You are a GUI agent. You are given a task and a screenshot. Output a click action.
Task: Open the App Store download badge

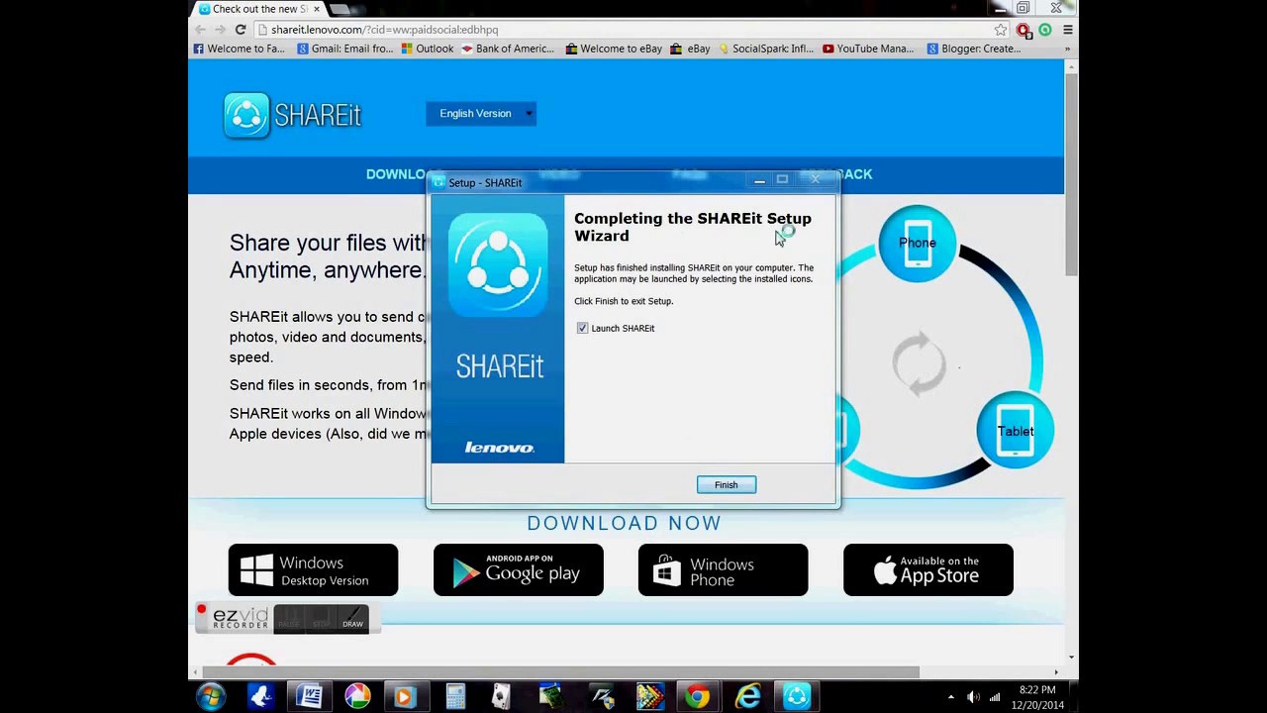[927, 570]
